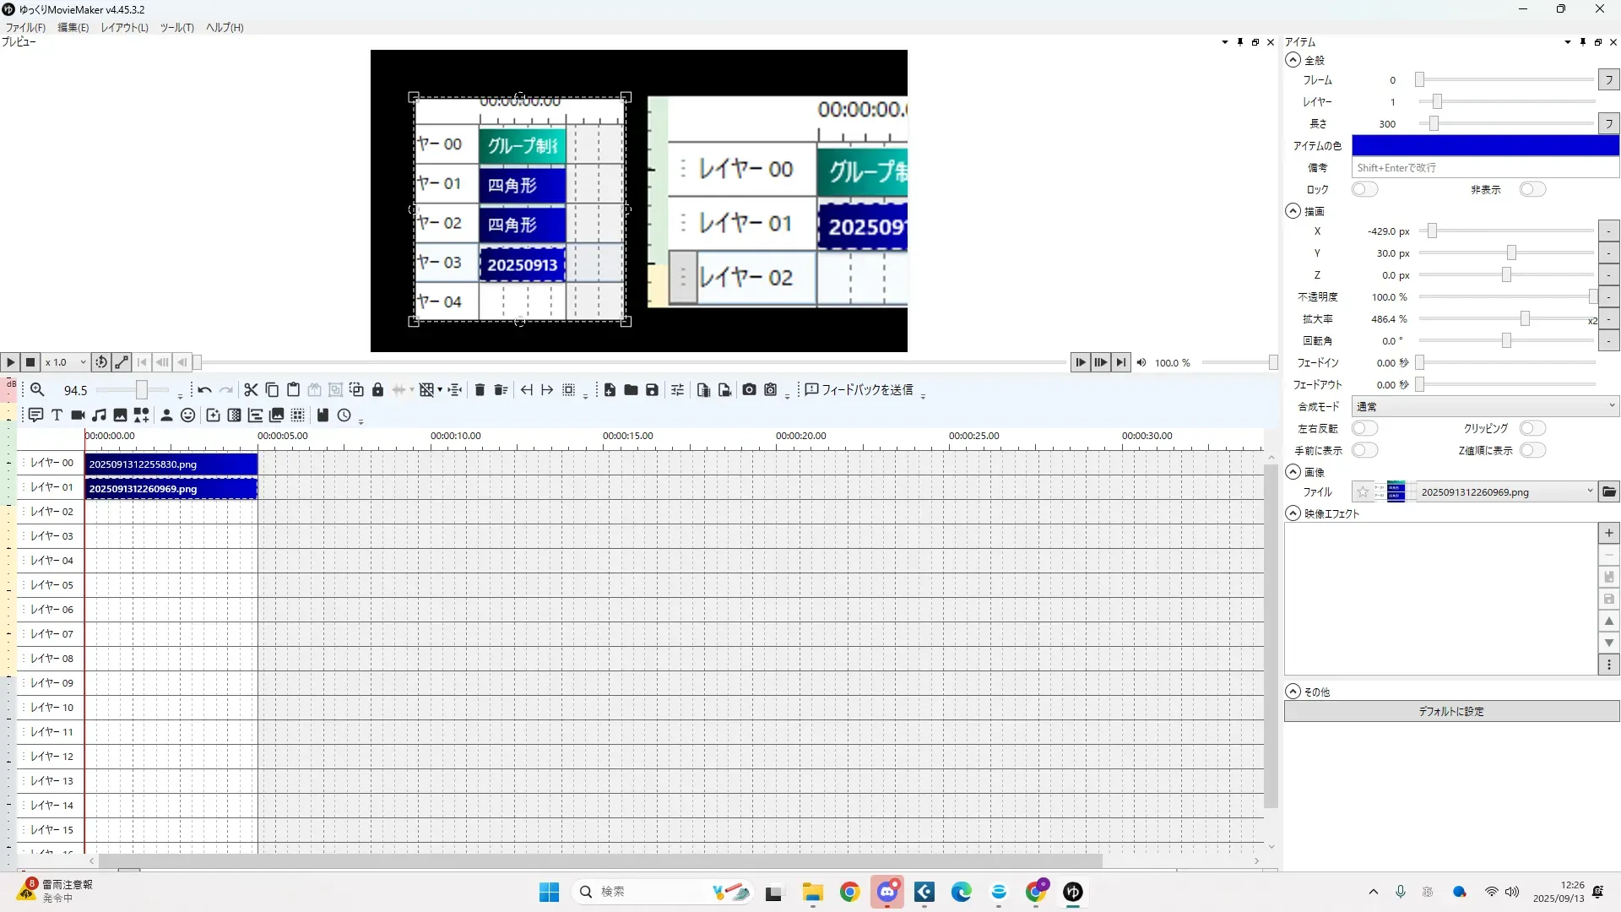Add audio item with music note icon
The height and width of the screenshot is (912, 1621).
click(x=99, y=415)
